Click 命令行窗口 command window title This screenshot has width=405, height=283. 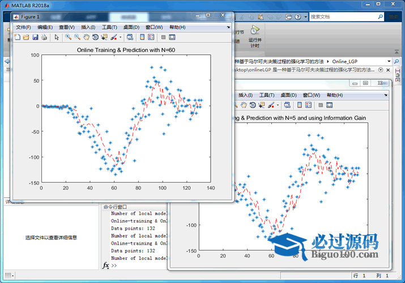pos(115,207)
